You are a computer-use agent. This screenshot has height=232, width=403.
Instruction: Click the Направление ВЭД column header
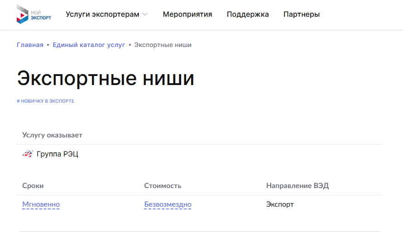pyautogui.click(x=297, y=185)
